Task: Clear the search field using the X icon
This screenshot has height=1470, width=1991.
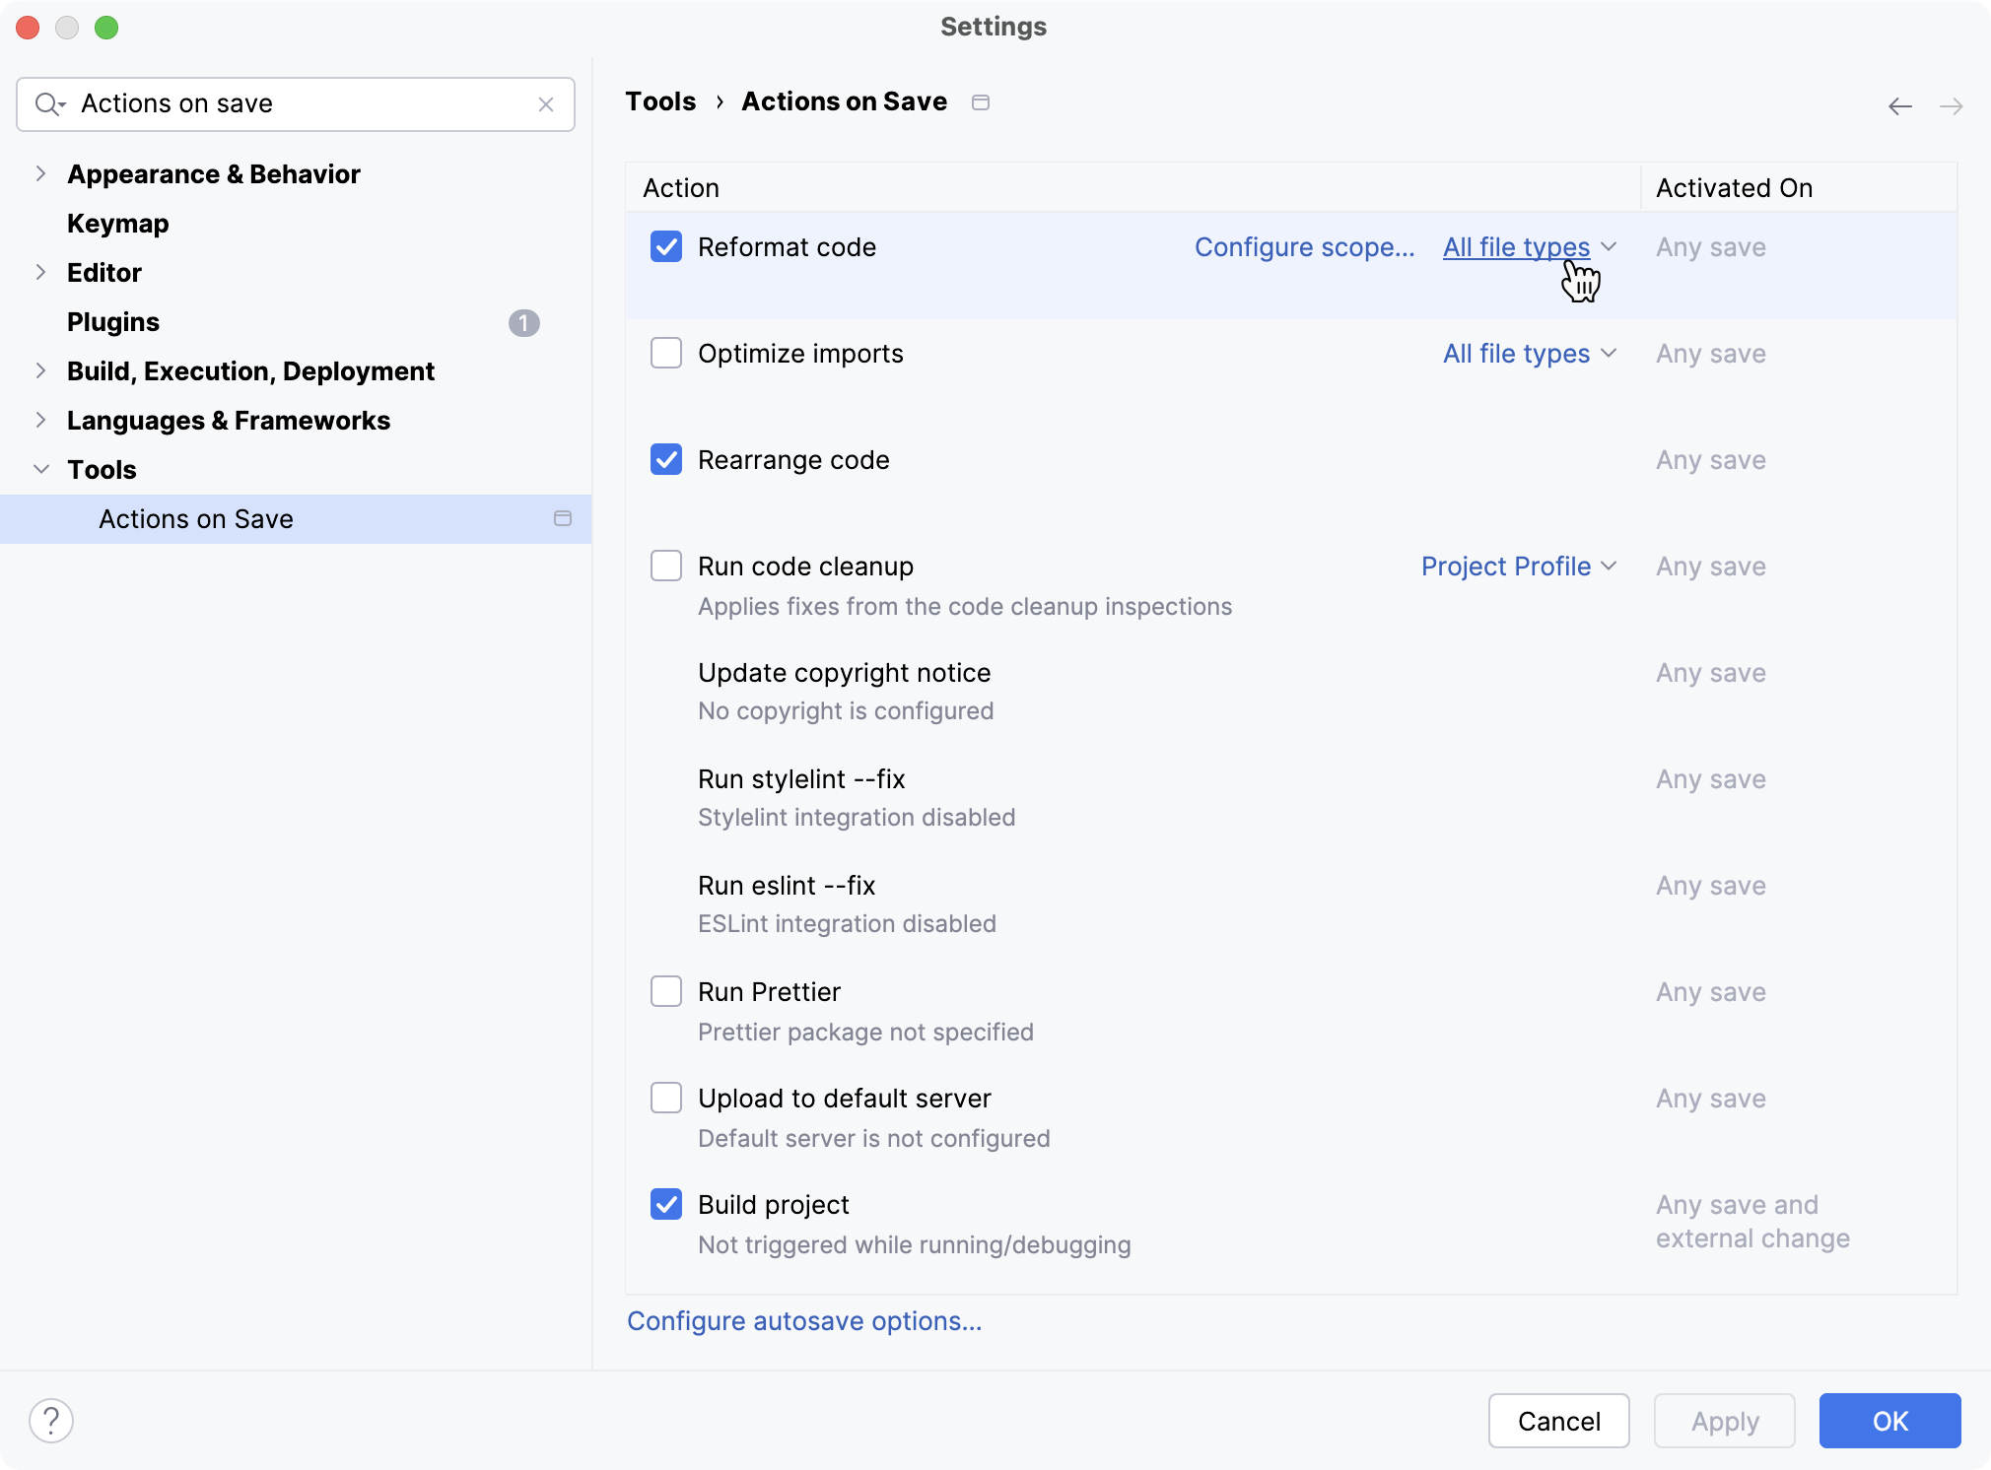Action: click(546, 103)
